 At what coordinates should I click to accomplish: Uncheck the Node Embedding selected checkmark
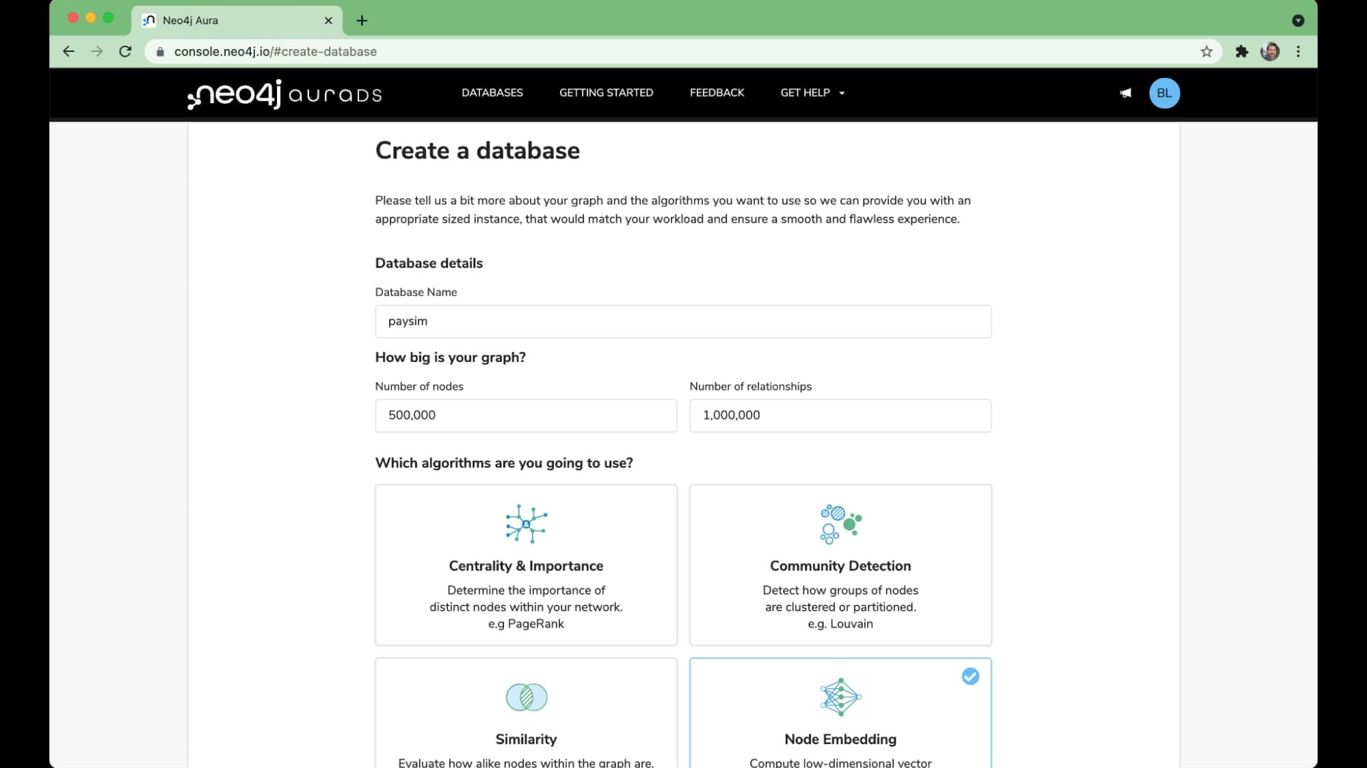(970, 676)
